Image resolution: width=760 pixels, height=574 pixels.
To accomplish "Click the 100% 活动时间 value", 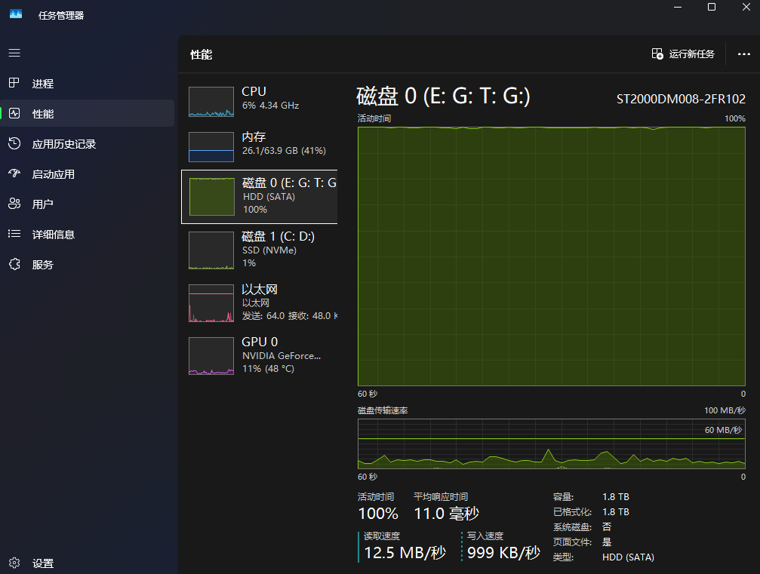I will (x=378, y=513).
